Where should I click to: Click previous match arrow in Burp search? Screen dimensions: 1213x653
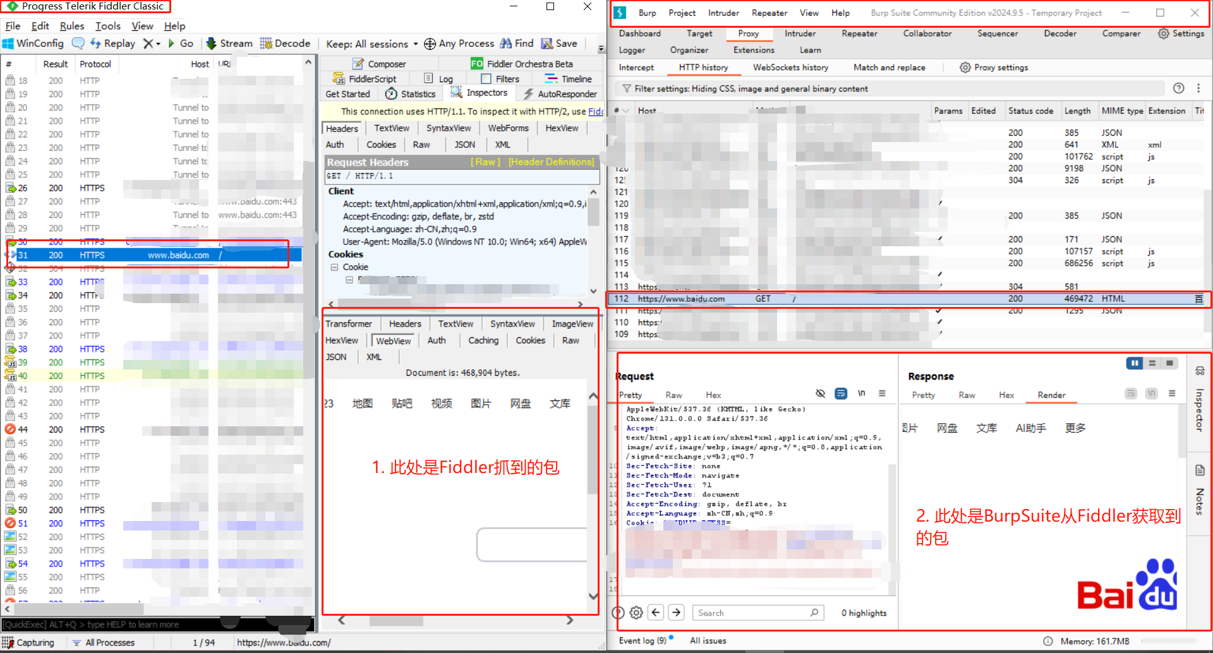tap(656, 613)
